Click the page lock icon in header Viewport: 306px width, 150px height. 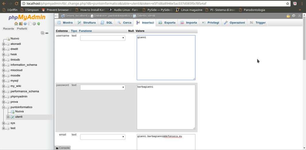click(288, 16)
